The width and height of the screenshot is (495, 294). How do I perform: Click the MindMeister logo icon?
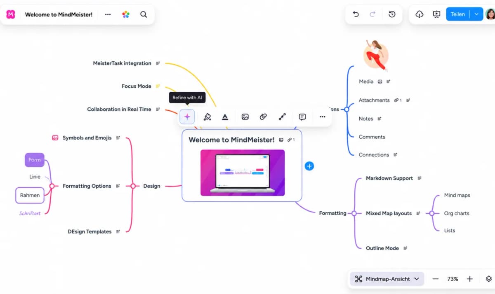11,14
